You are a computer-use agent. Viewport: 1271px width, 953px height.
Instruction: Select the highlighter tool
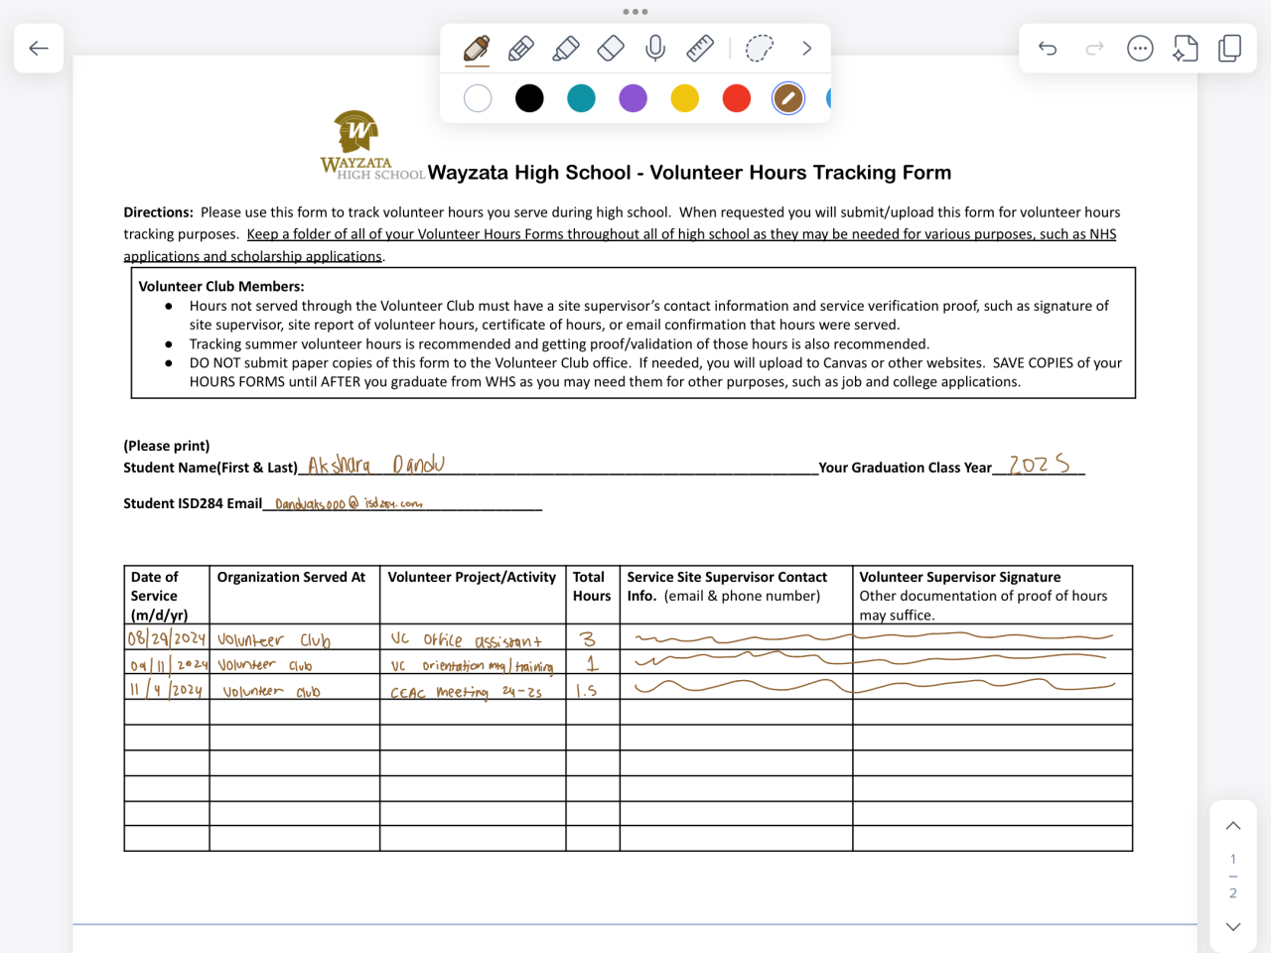coord(566,49)
